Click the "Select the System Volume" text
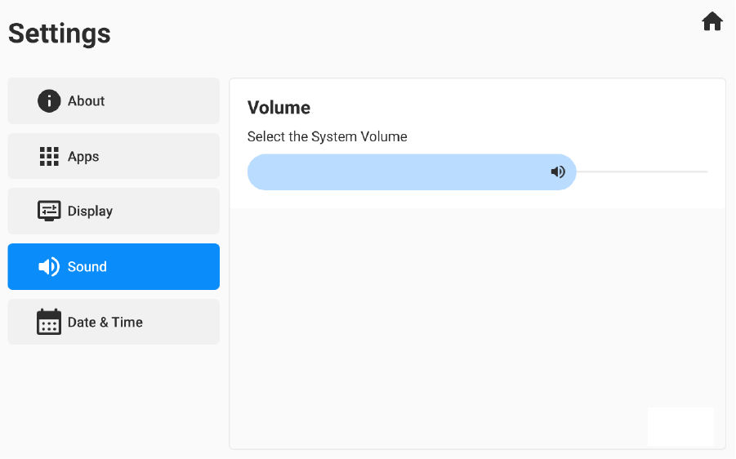Image resolution: width=736 pixels, height=459 pixels. 327,136
